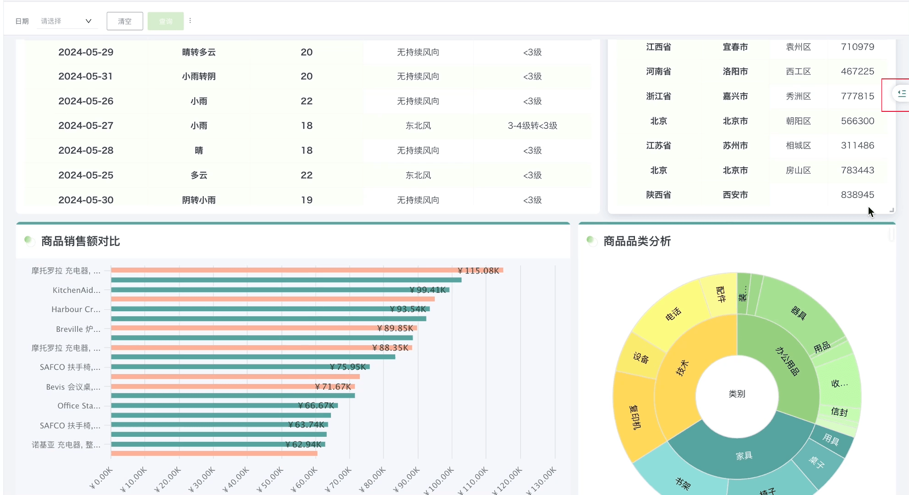Select city cell 嘉兴市

[735, 96]
